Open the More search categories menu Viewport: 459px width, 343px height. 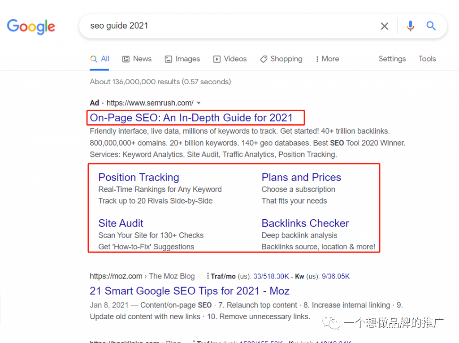pos(327,59)
